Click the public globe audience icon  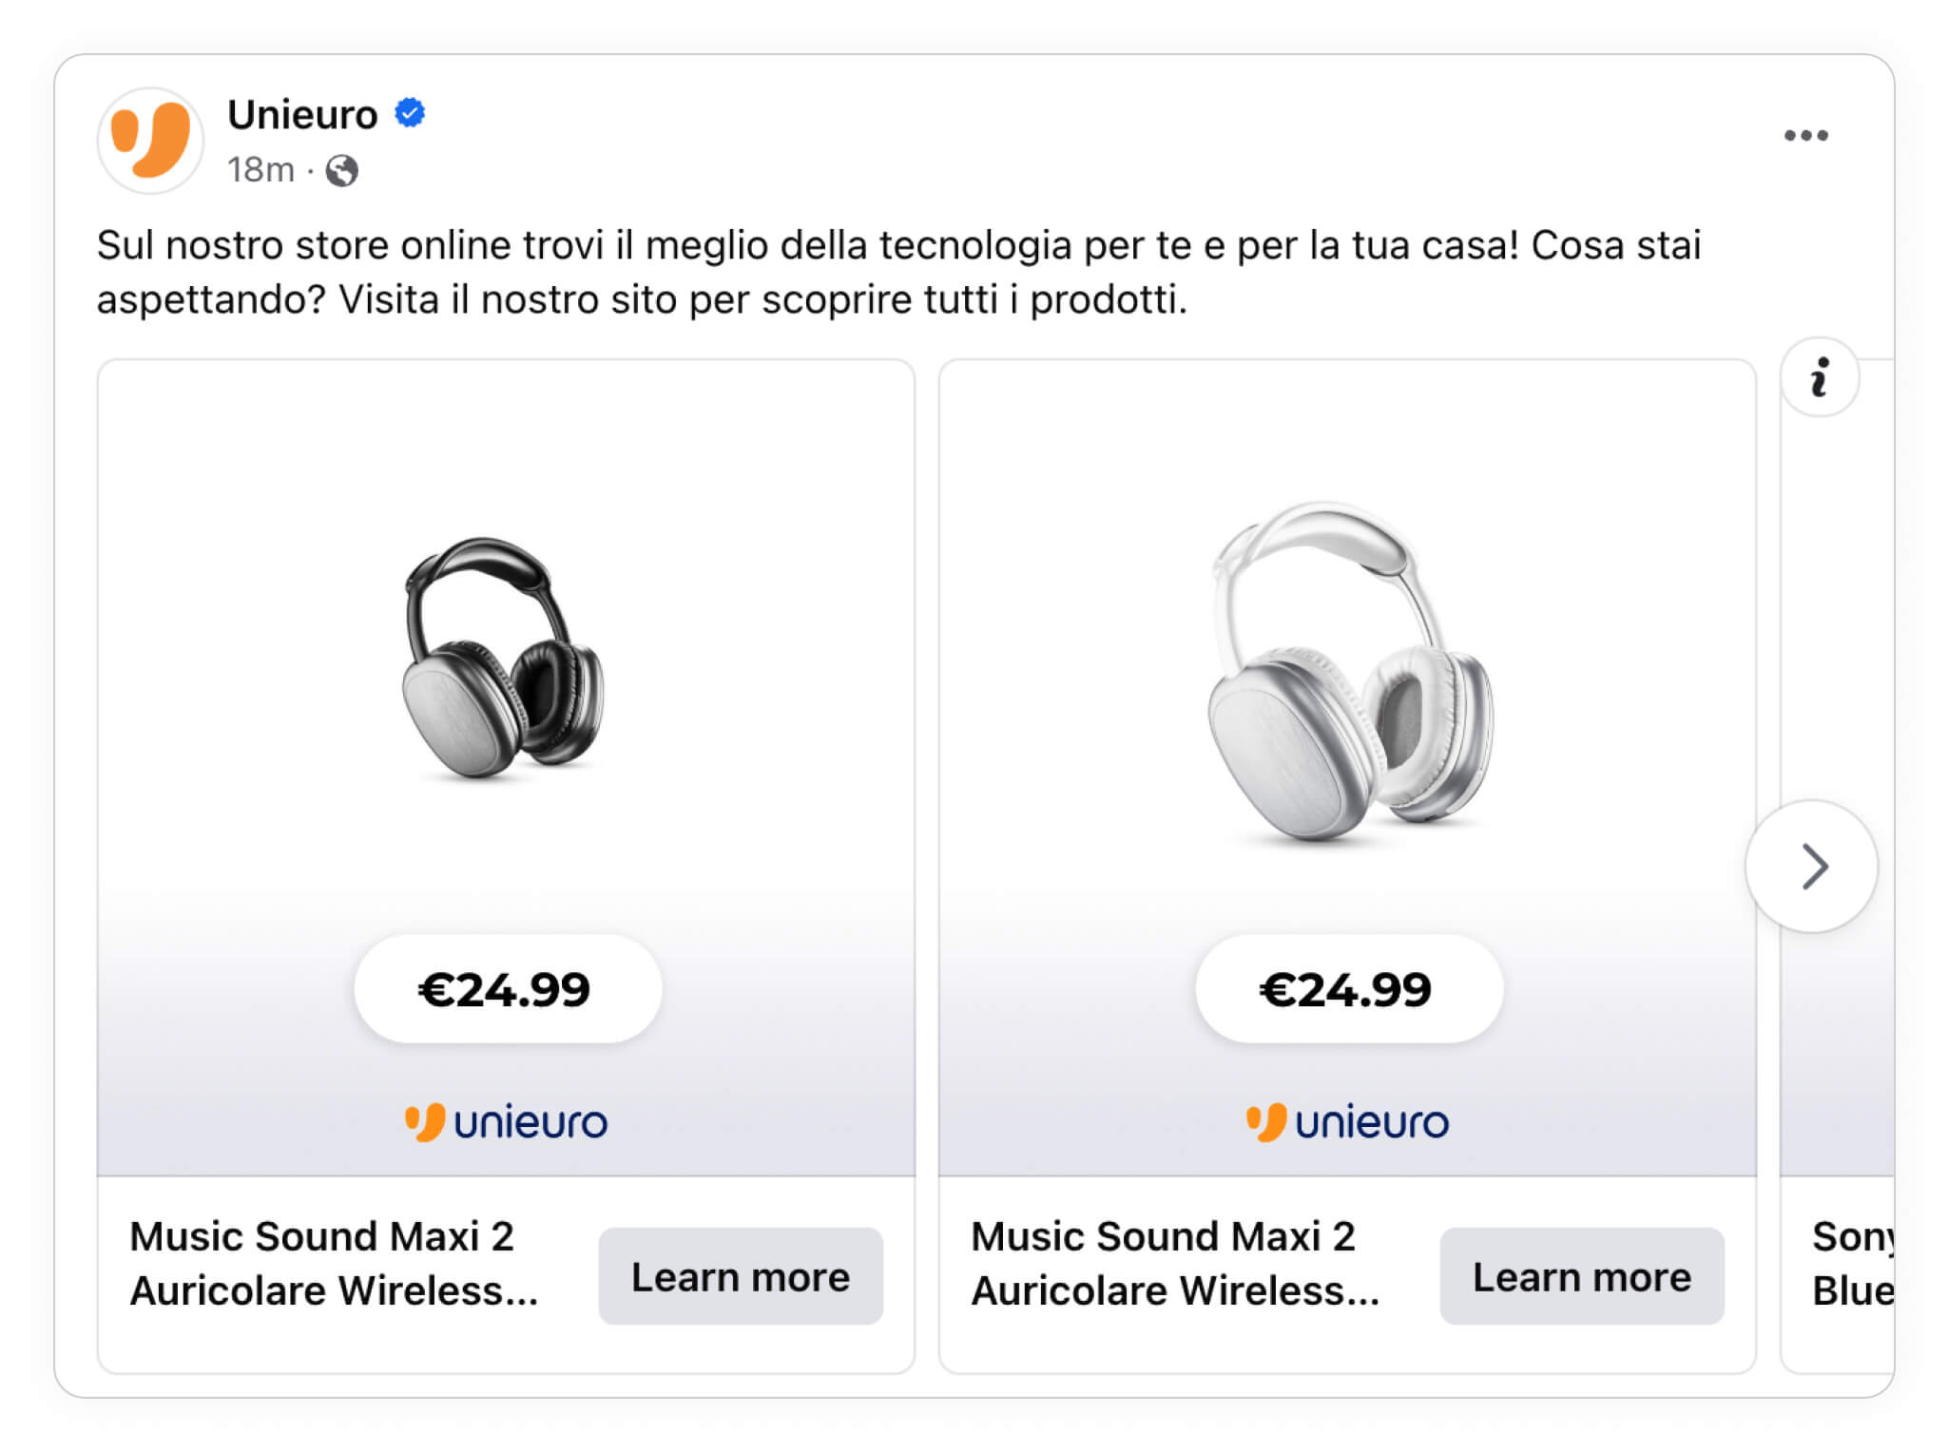pos(342,171)
